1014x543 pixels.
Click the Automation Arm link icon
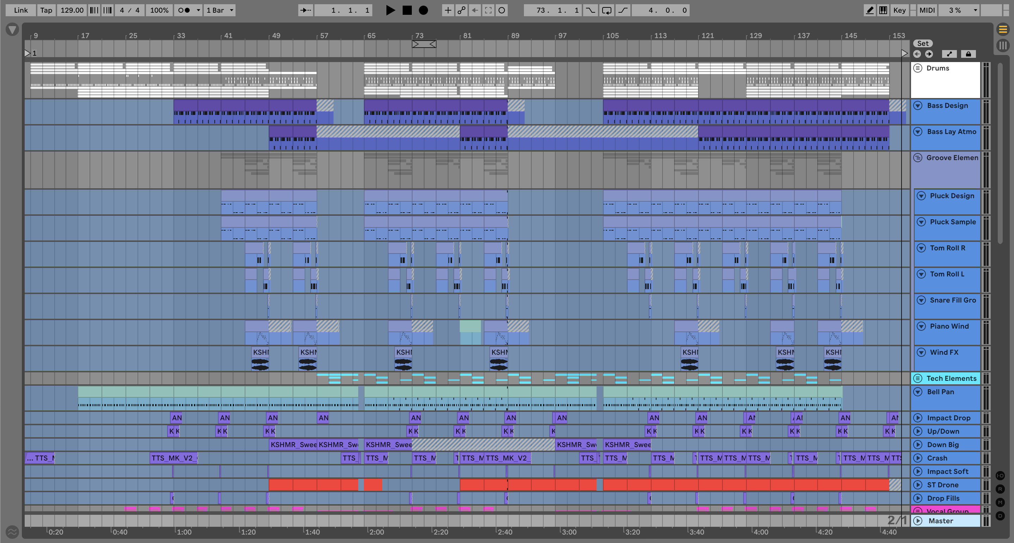[x=461, y=10]
